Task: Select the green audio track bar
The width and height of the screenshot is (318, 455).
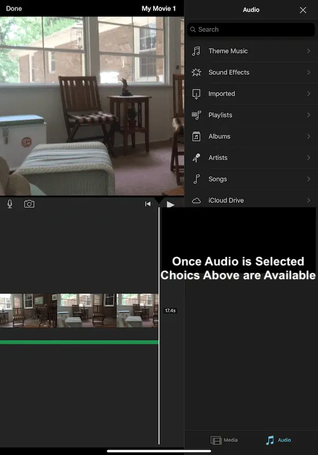Action: (x=79, y=342)
